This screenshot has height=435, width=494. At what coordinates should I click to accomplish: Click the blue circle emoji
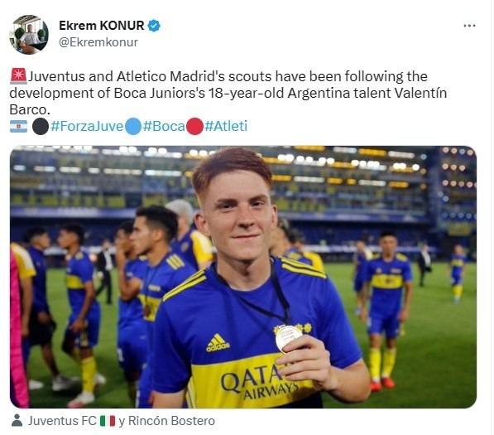tap(133, 127)
